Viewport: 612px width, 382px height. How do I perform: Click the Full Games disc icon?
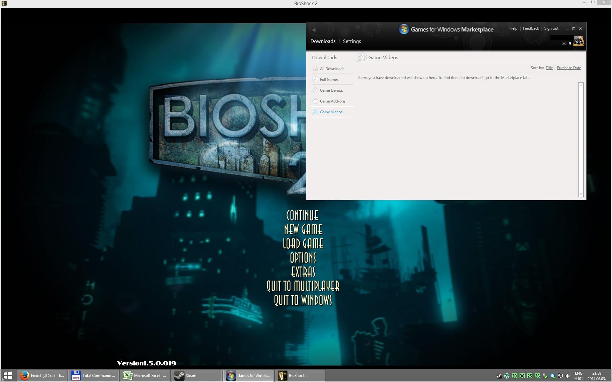(315, 79)
